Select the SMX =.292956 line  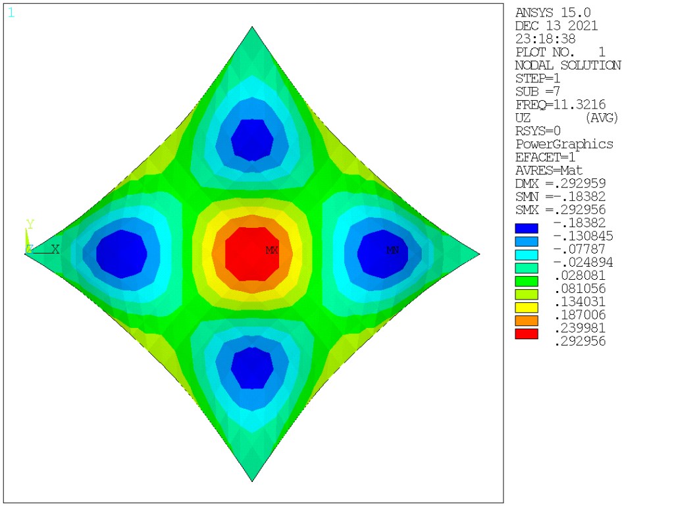pos(560,209)
